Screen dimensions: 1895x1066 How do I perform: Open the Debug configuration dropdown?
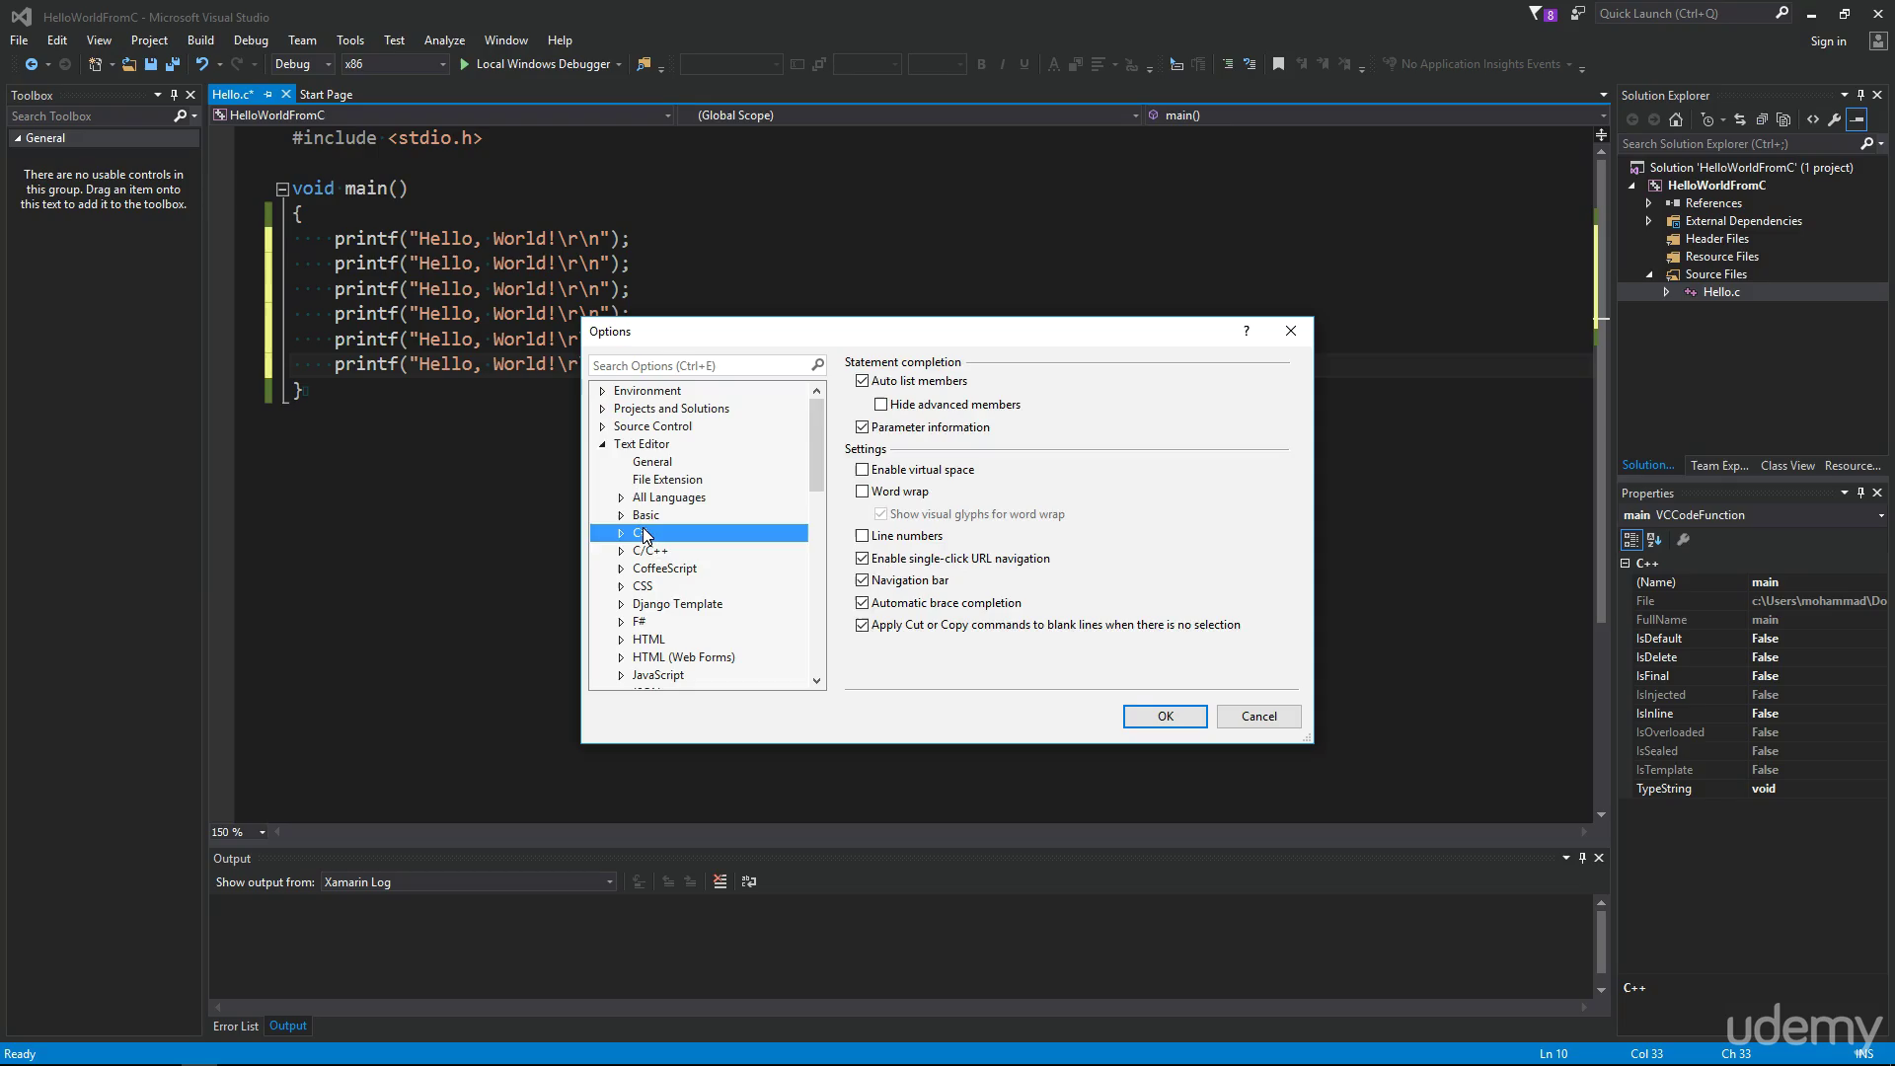click(x=304, y=64)
